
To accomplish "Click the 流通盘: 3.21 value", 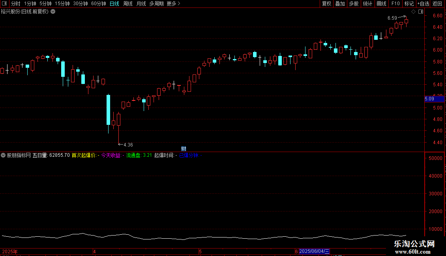I will [139, 155].
